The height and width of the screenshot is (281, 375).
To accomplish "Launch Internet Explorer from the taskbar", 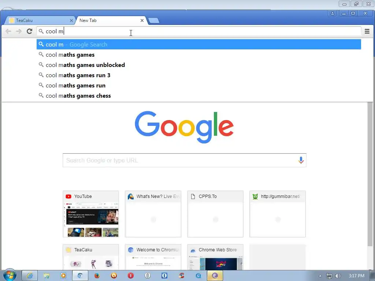I will click(30, 276).
